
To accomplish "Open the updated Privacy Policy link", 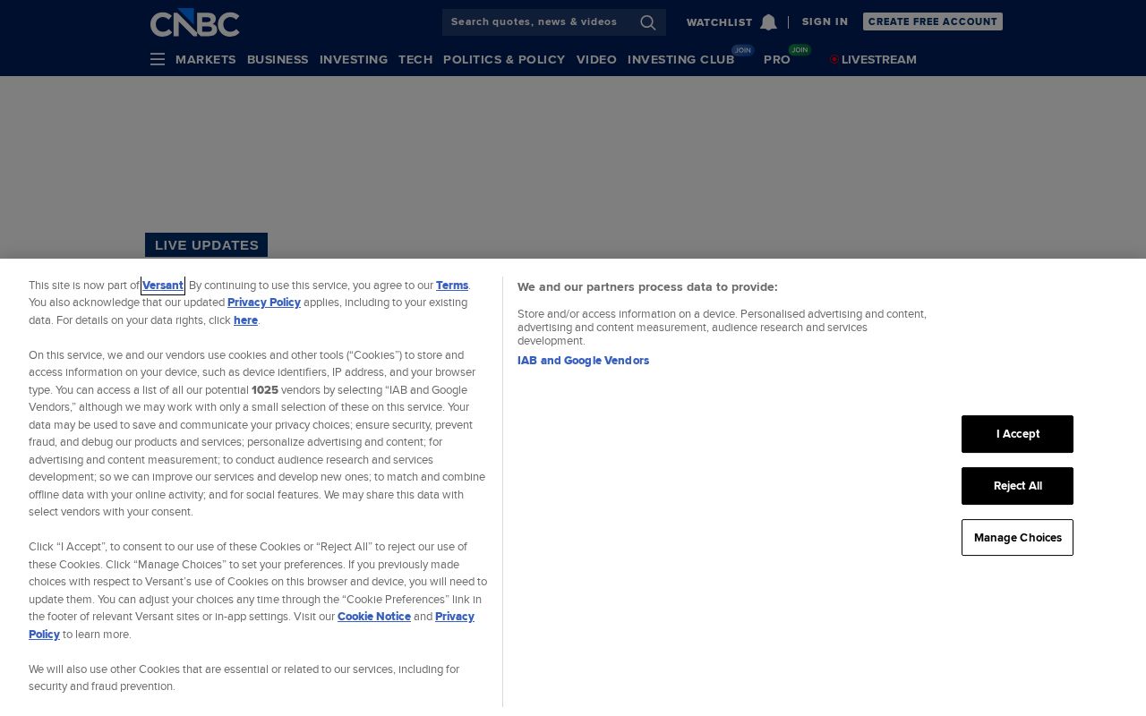I will (x=264, y=303).
